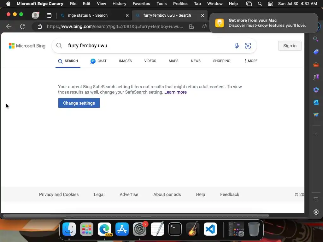Open App Store from the Dock
Image resolution: width=323 pixels, height=242 pixels.
click(122, 229)
